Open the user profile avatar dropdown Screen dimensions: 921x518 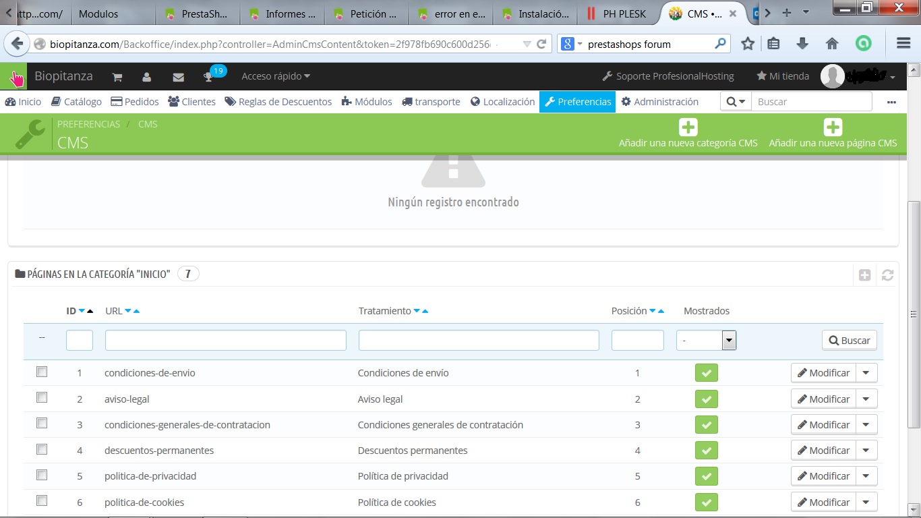coord(858,76)
